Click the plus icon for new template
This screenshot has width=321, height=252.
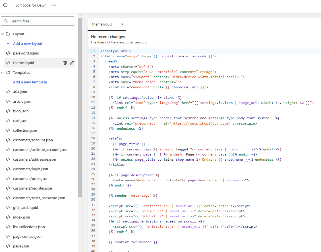(8, 82)
